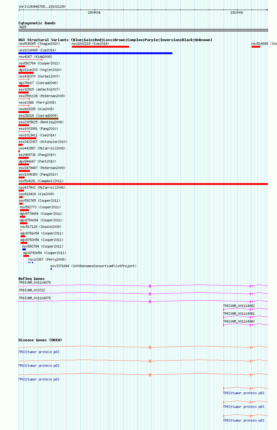Select variant label nsv1002219 (Coe2014)
Screen dimensions: 277x430
point(90,44)
